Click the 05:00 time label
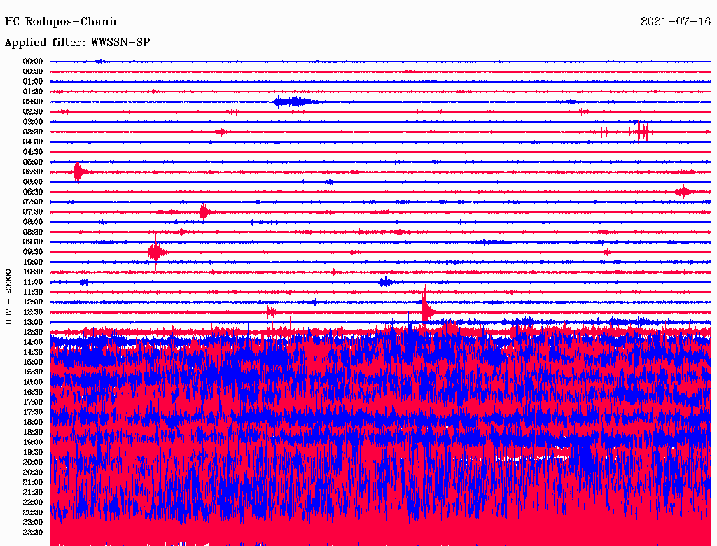Image resolution: width=717 pixels, height=546 pixels. click(x=33, y=162)
